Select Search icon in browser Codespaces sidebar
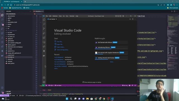The height and width of the screenshot is (101, 179). (2, 20)
